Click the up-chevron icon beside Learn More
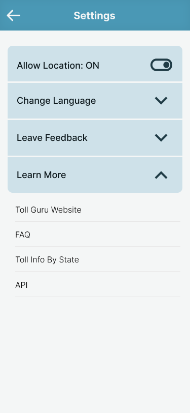 161,175
